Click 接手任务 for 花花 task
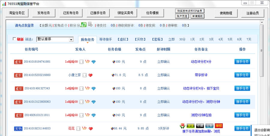This screenshot has height=136, width=270. [x=242, y=128]
